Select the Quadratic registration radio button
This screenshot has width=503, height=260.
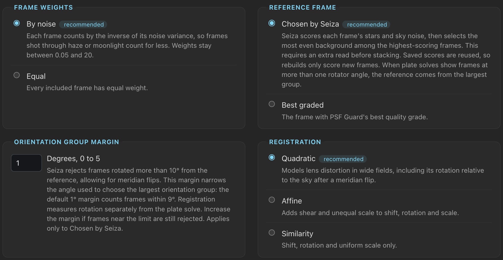point(272,157)
